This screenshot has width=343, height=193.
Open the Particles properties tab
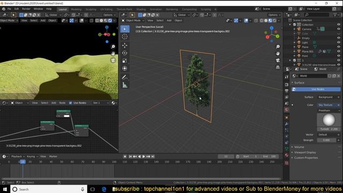pos(287,130)
